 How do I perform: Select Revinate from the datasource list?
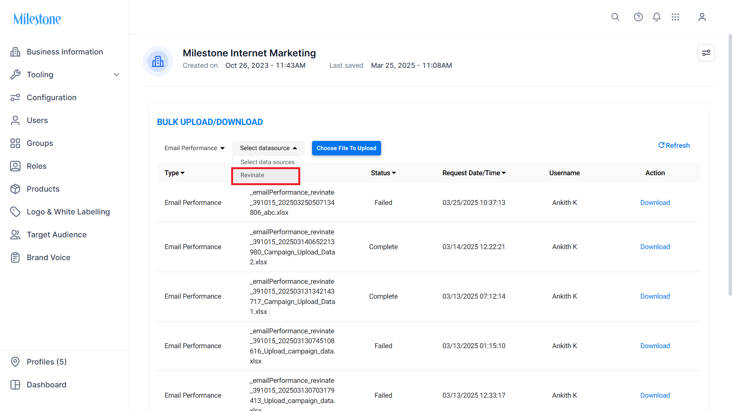point(265,175)
